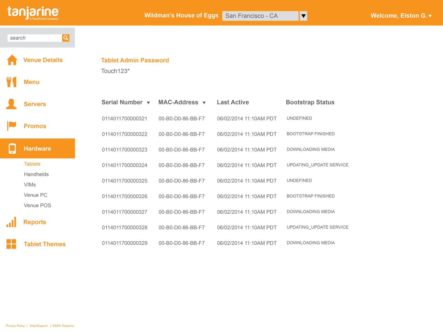
Task: Select Handhelds submenu item
Action: (x=36, y=174)
